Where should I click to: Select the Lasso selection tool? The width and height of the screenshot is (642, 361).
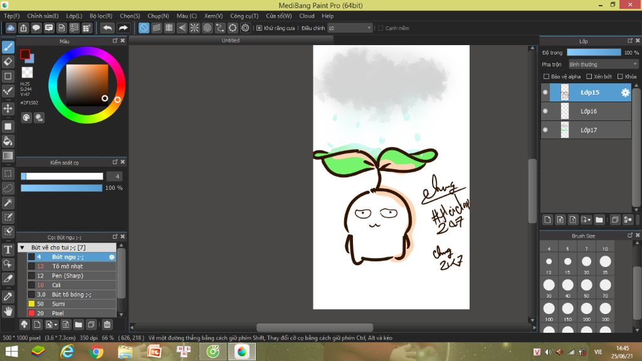[8, 188]
